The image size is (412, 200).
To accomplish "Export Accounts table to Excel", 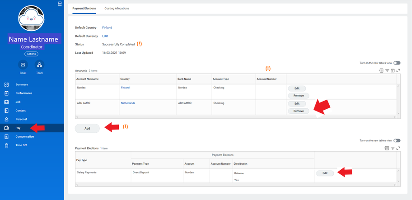I will 381,70.
